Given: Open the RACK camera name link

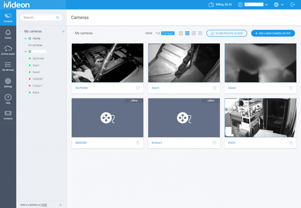Looking at the screenshot, I should click(x=232, y=143).
